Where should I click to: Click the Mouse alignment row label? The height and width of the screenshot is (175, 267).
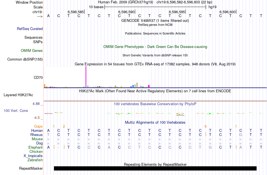pos(37,139)
